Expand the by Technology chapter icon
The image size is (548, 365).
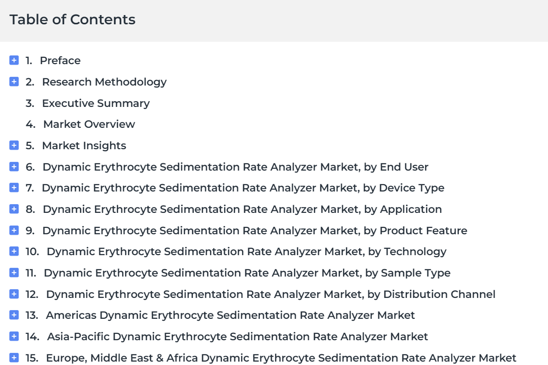(14, 251)
